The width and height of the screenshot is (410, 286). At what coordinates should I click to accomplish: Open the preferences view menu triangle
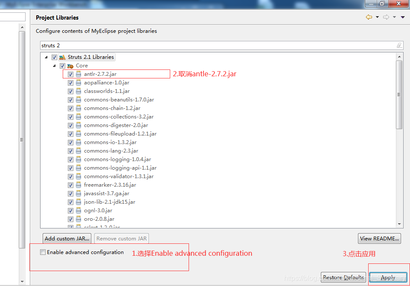[x=403, y=17]
